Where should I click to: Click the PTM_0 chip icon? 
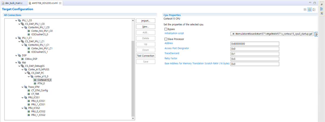point(35,83)
